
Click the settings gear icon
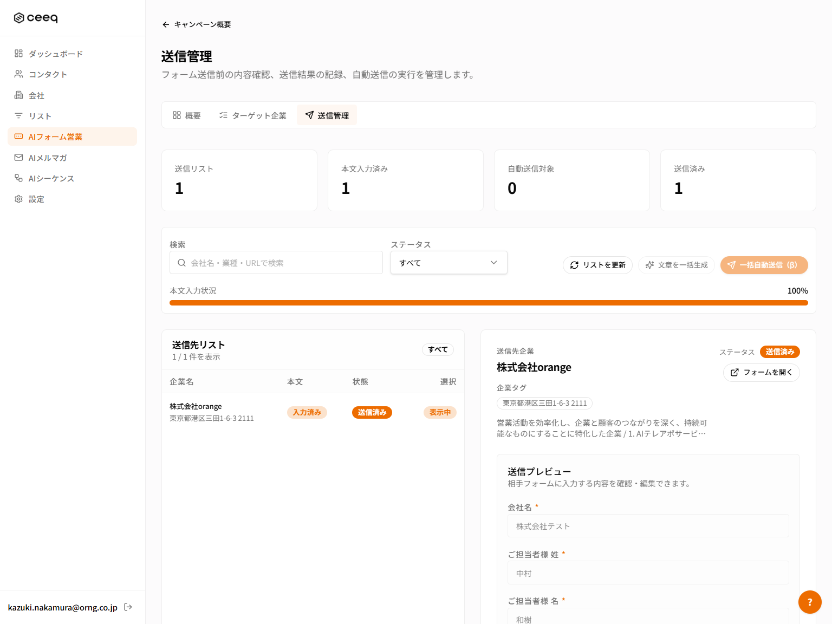[18, 199]
